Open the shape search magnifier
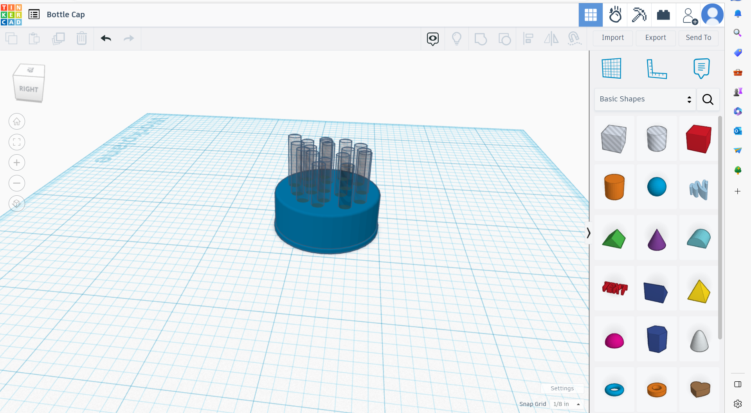The image size is (751, 413). pyautogui.click(x=708, y=99)
